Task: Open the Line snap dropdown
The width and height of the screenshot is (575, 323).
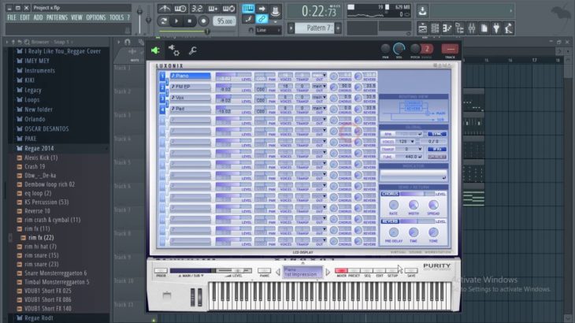Action: coord(269,30)
